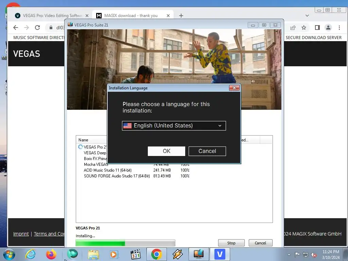Click the lock site info icon
This screenshot has width=348, height=261.
click(x=51, y=28)
